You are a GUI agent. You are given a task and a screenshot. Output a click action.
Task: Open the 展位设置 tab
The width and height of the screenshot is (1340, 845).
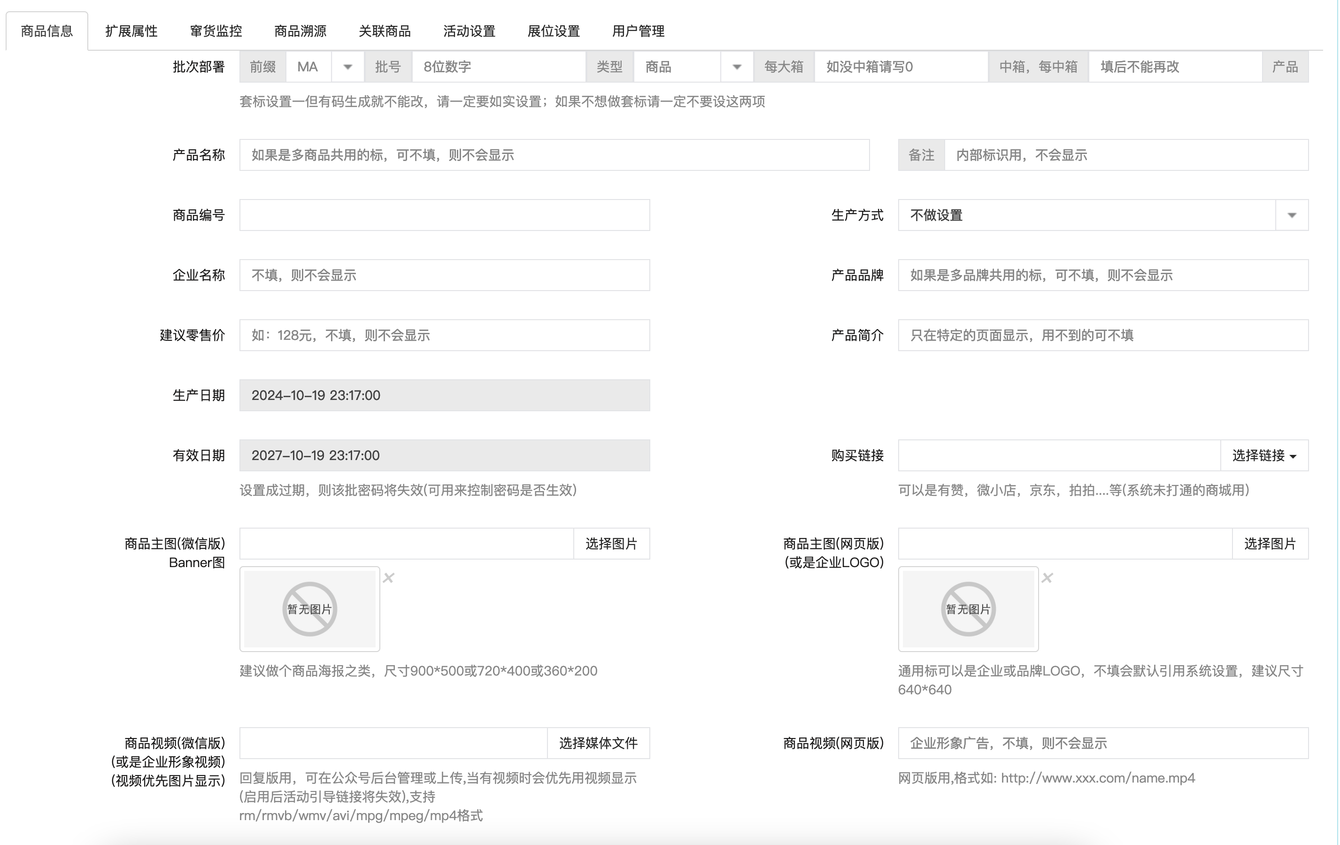(x=554, y=31)
